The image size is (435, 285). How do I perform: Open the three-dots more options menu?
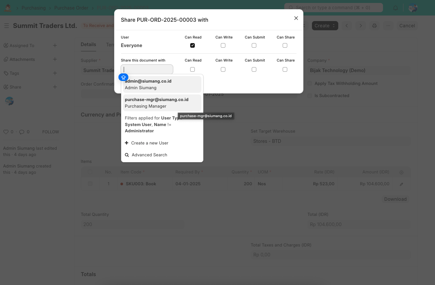389,26
